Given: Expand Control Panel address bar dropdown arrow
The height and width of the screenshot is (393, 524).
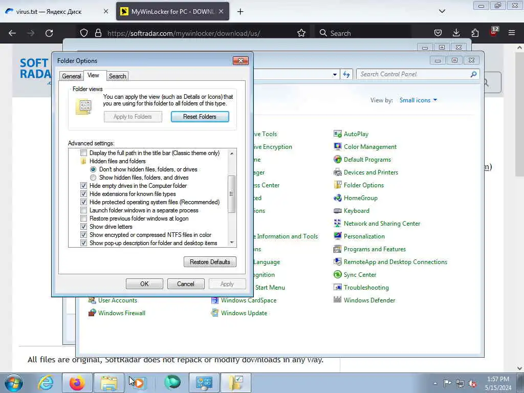Looking at the screenshot, I should pos(335,75).
